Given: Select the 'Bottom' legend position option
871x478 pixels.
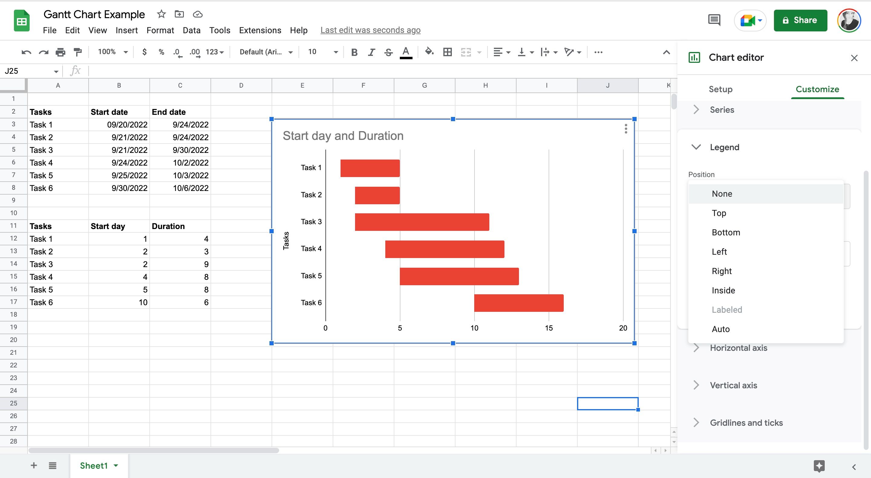Looking at the screenshot, I should pyautogui.click(x=726, y=232).
